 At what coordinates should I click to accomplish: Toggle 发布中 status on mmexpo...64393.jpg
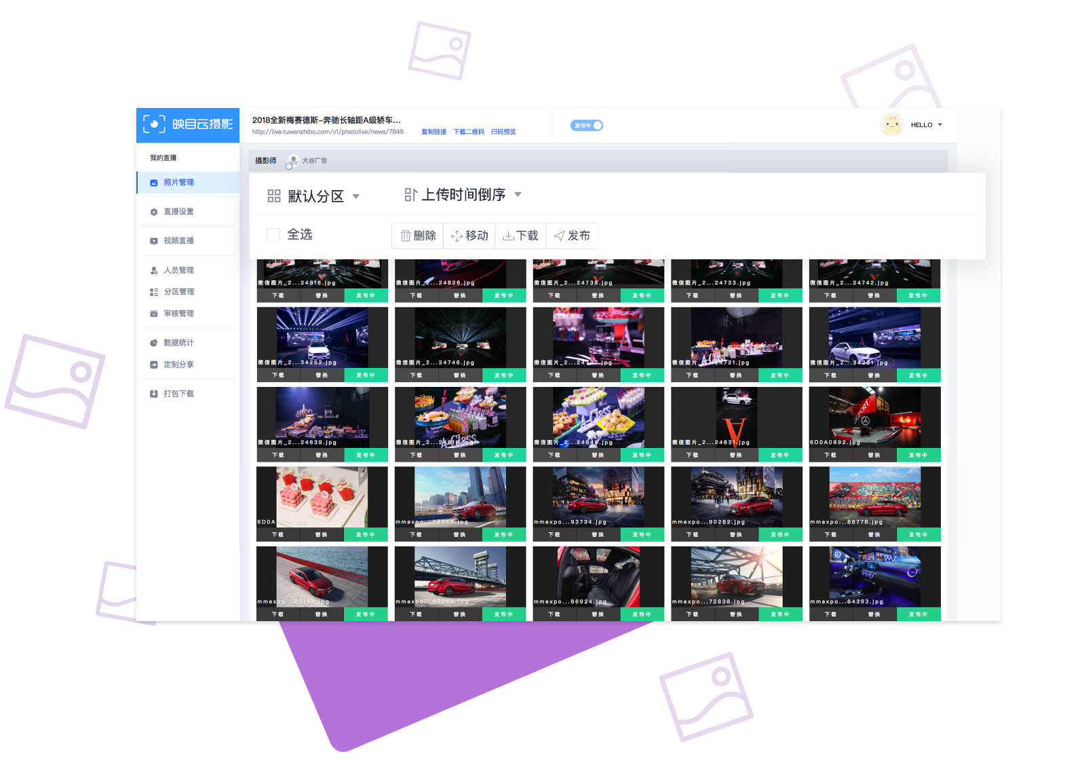[x=918, y=614]
